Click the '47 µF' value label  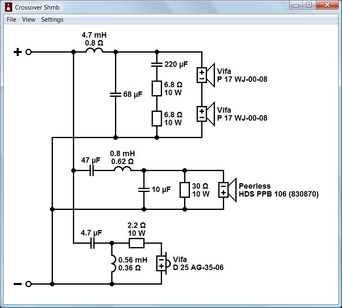coord(90,160)
